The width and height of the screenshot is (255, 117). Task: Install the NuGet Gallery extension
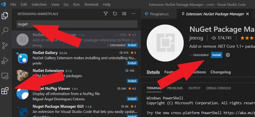[132, 63]
